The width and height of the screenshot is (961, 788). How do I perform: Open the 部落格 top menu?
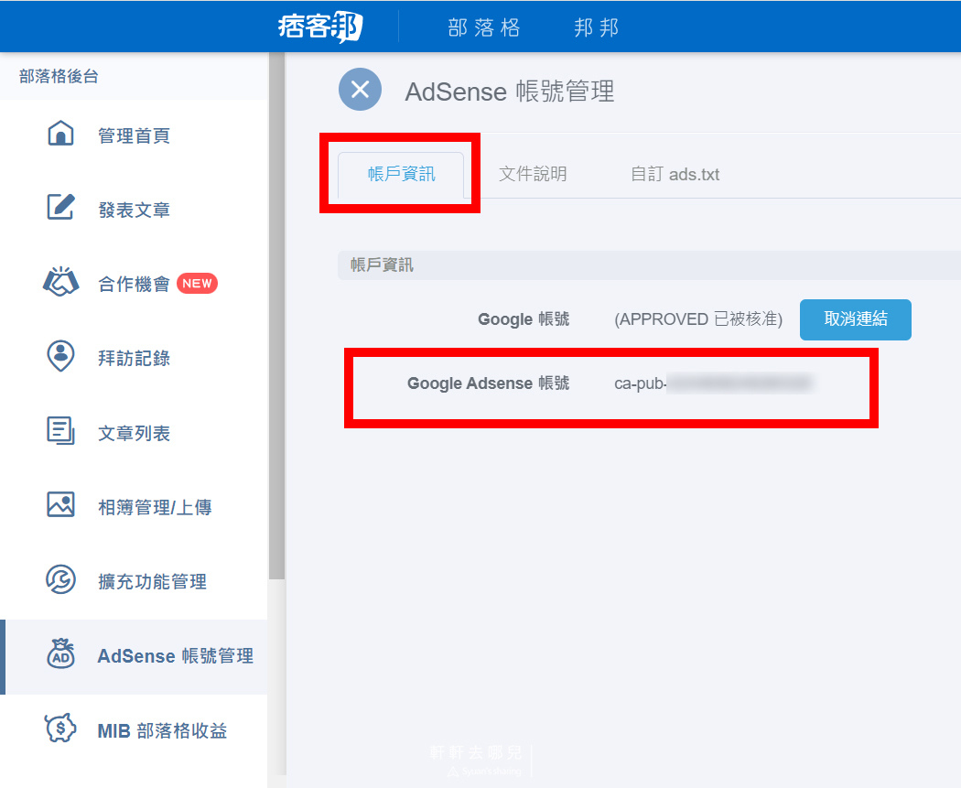click(x=483, y=27)
